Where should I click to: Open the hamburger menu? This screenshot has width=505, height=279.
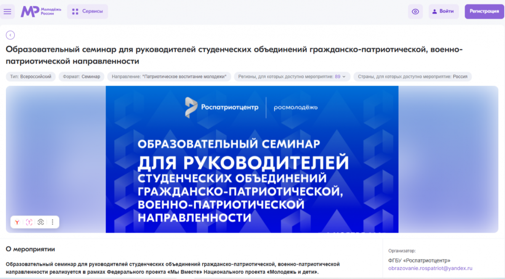[x=8, y=12]
